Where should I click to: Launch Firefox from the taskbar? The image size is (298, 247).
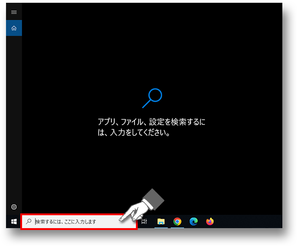(x=210, y=221)
